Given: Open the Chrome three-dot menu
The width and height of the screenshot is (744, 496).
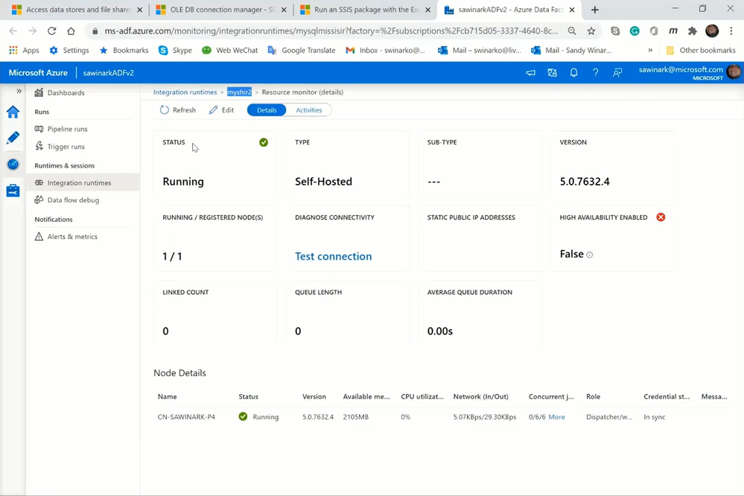Looking at the screenshot, I should 731,31.
